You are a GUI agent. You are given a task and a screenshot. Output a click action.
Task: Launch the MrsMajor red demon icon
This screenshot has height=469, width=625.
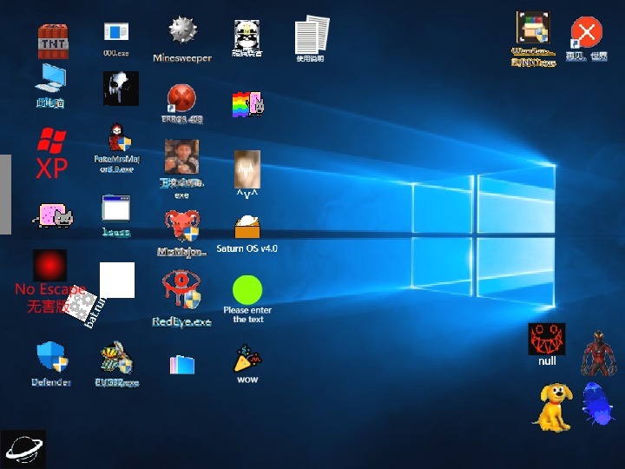[182, 226]
